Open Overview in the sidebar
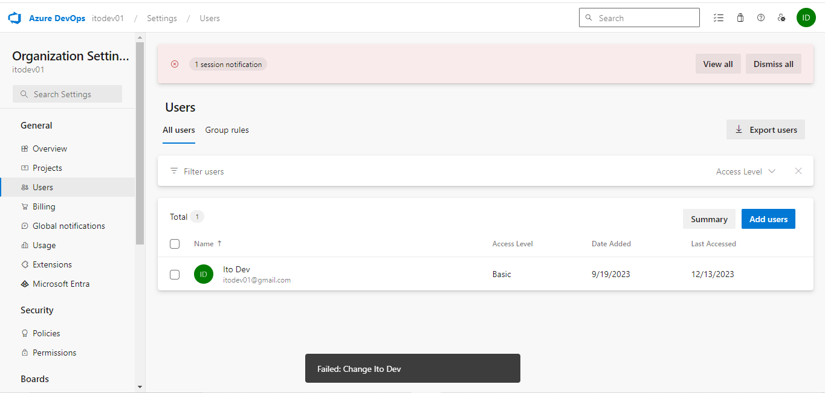 [68, 149]
